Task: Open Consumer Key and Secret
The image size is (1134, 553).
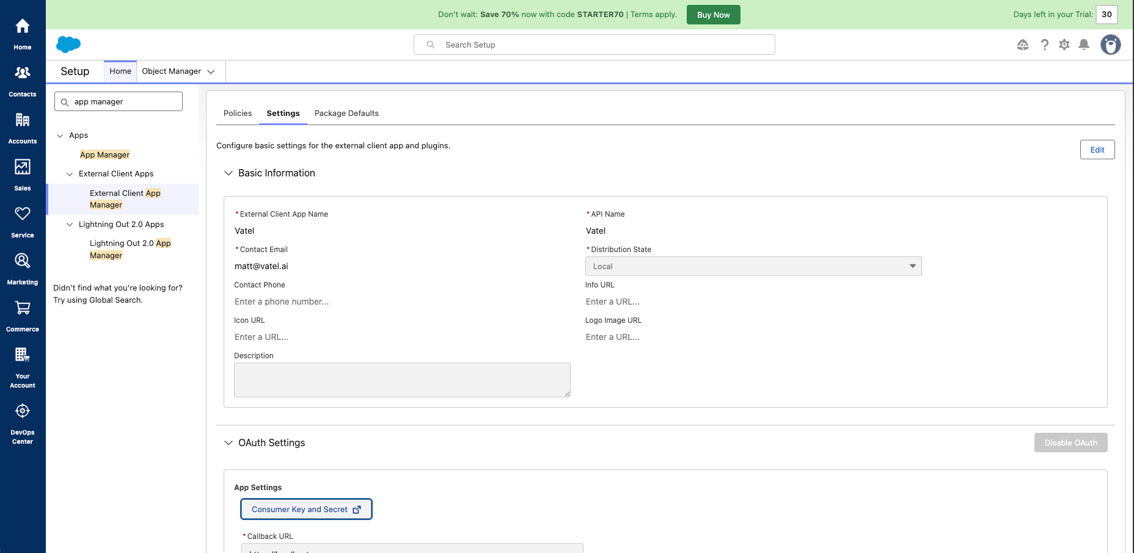Action: tap(306, 509)
